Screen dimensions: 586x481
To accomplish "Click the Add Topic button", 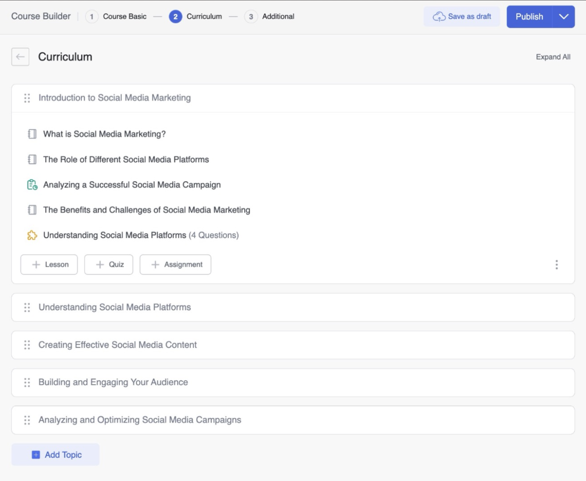I will [55, 455].
